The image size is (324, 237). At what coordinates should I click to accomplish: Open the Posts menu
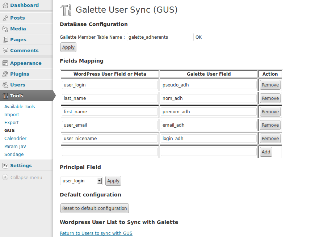(17, 18)
